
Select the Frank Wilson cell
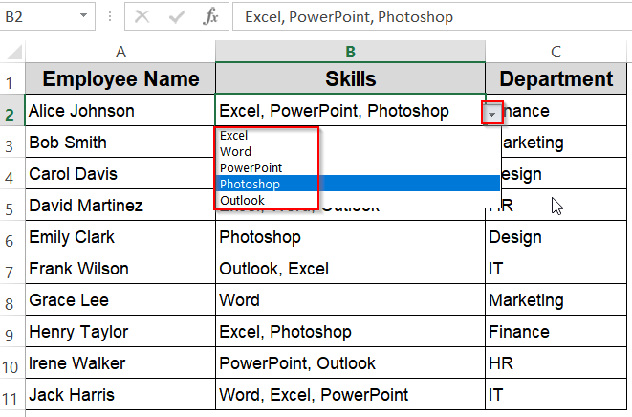(120, 269)
